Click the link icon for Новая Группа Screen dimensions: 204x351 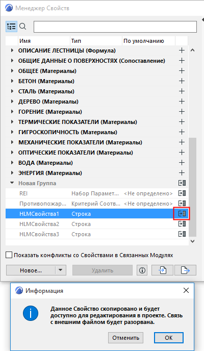182,183
